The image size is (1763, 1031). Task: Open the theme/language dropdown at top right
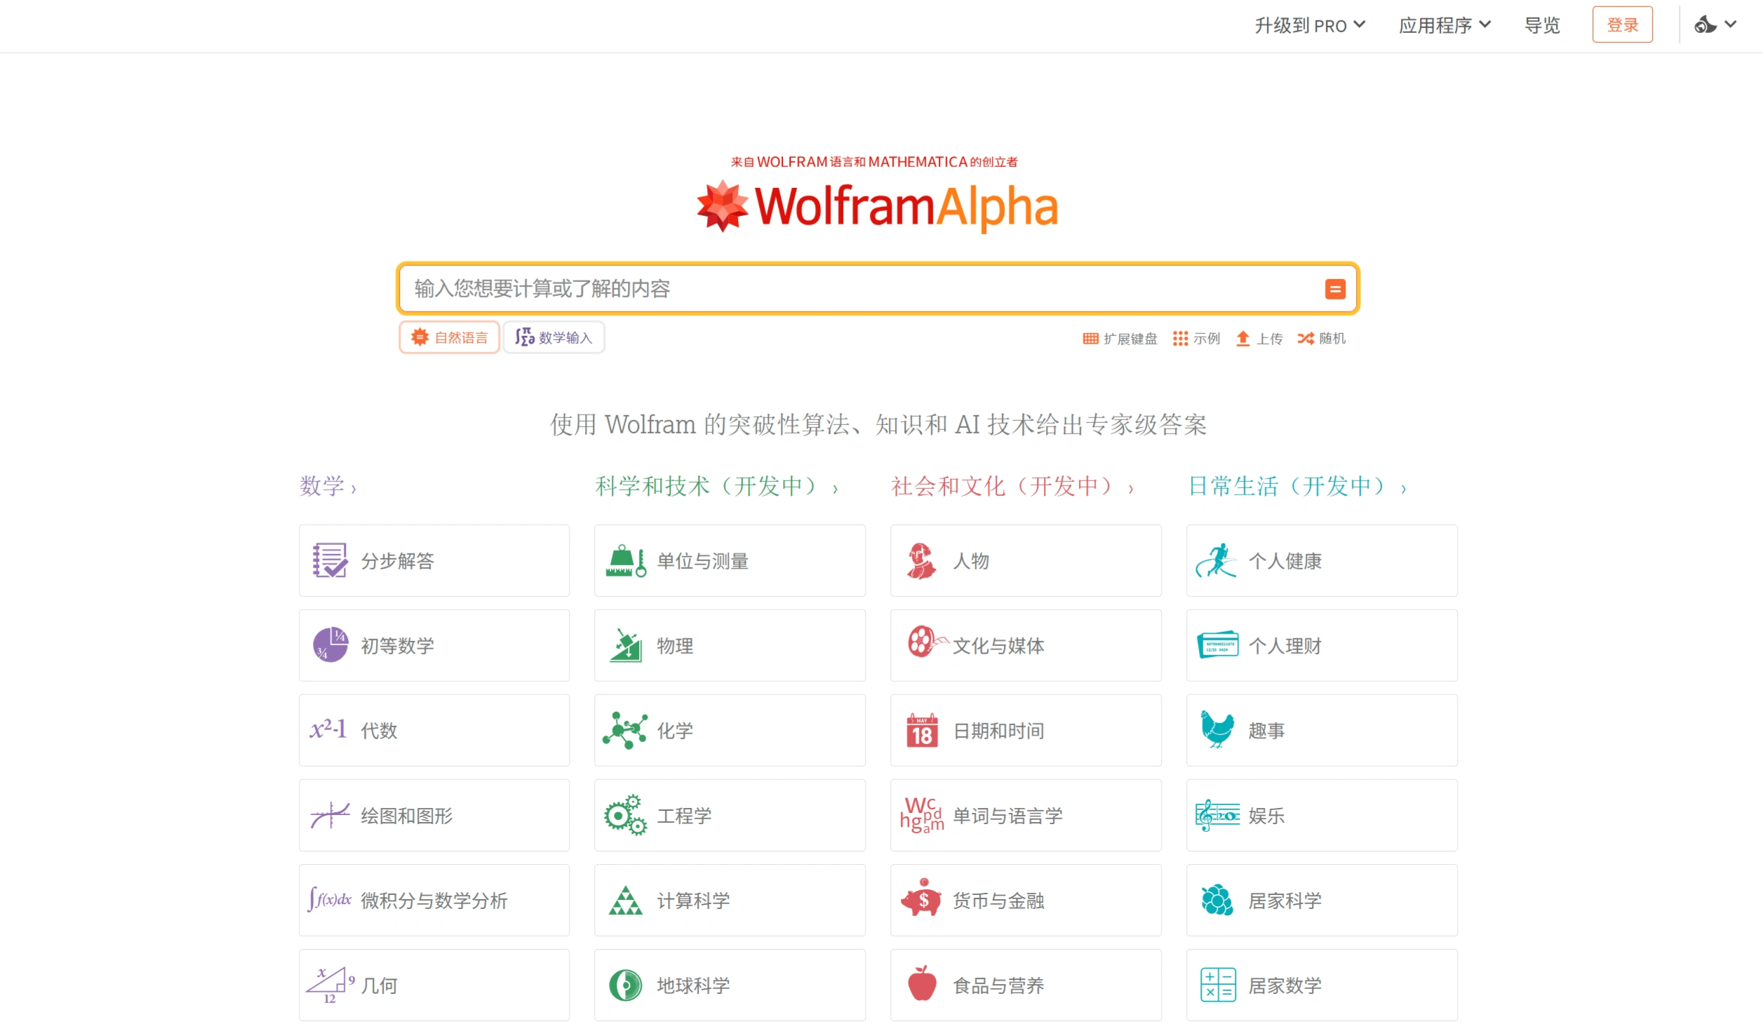point(1715,25)
